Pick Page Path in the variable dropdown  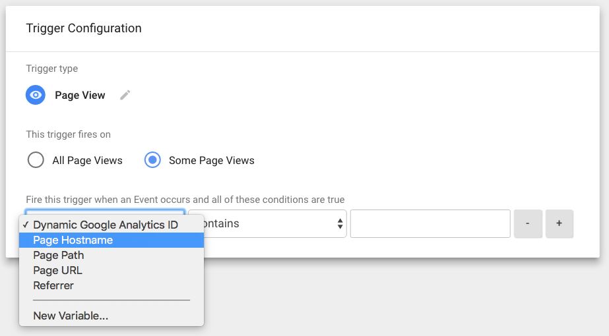click(x=59, y=255)
